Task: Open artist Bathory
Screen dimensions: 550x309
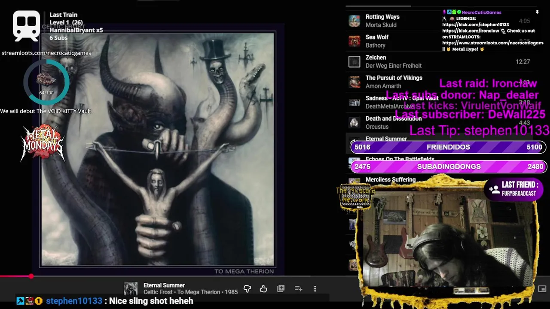Action: tap(376, 45)
